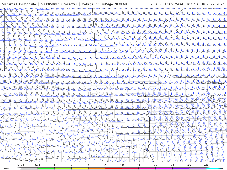Click the 'College of DuPage NEXLAB' text
The width and height of the screenshot is (227, 170).
(x=104, y=4)
